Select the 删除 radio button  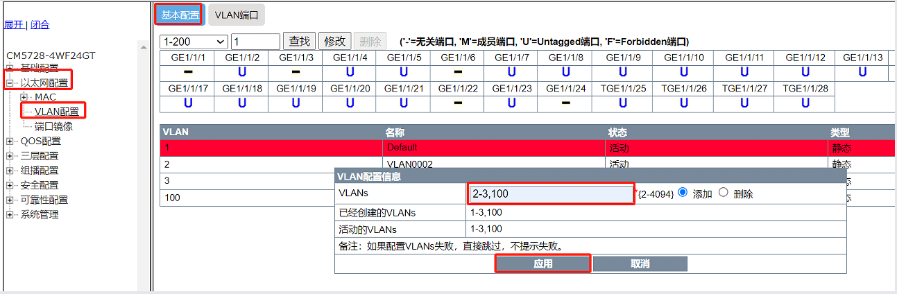click(x=724, y=193)
